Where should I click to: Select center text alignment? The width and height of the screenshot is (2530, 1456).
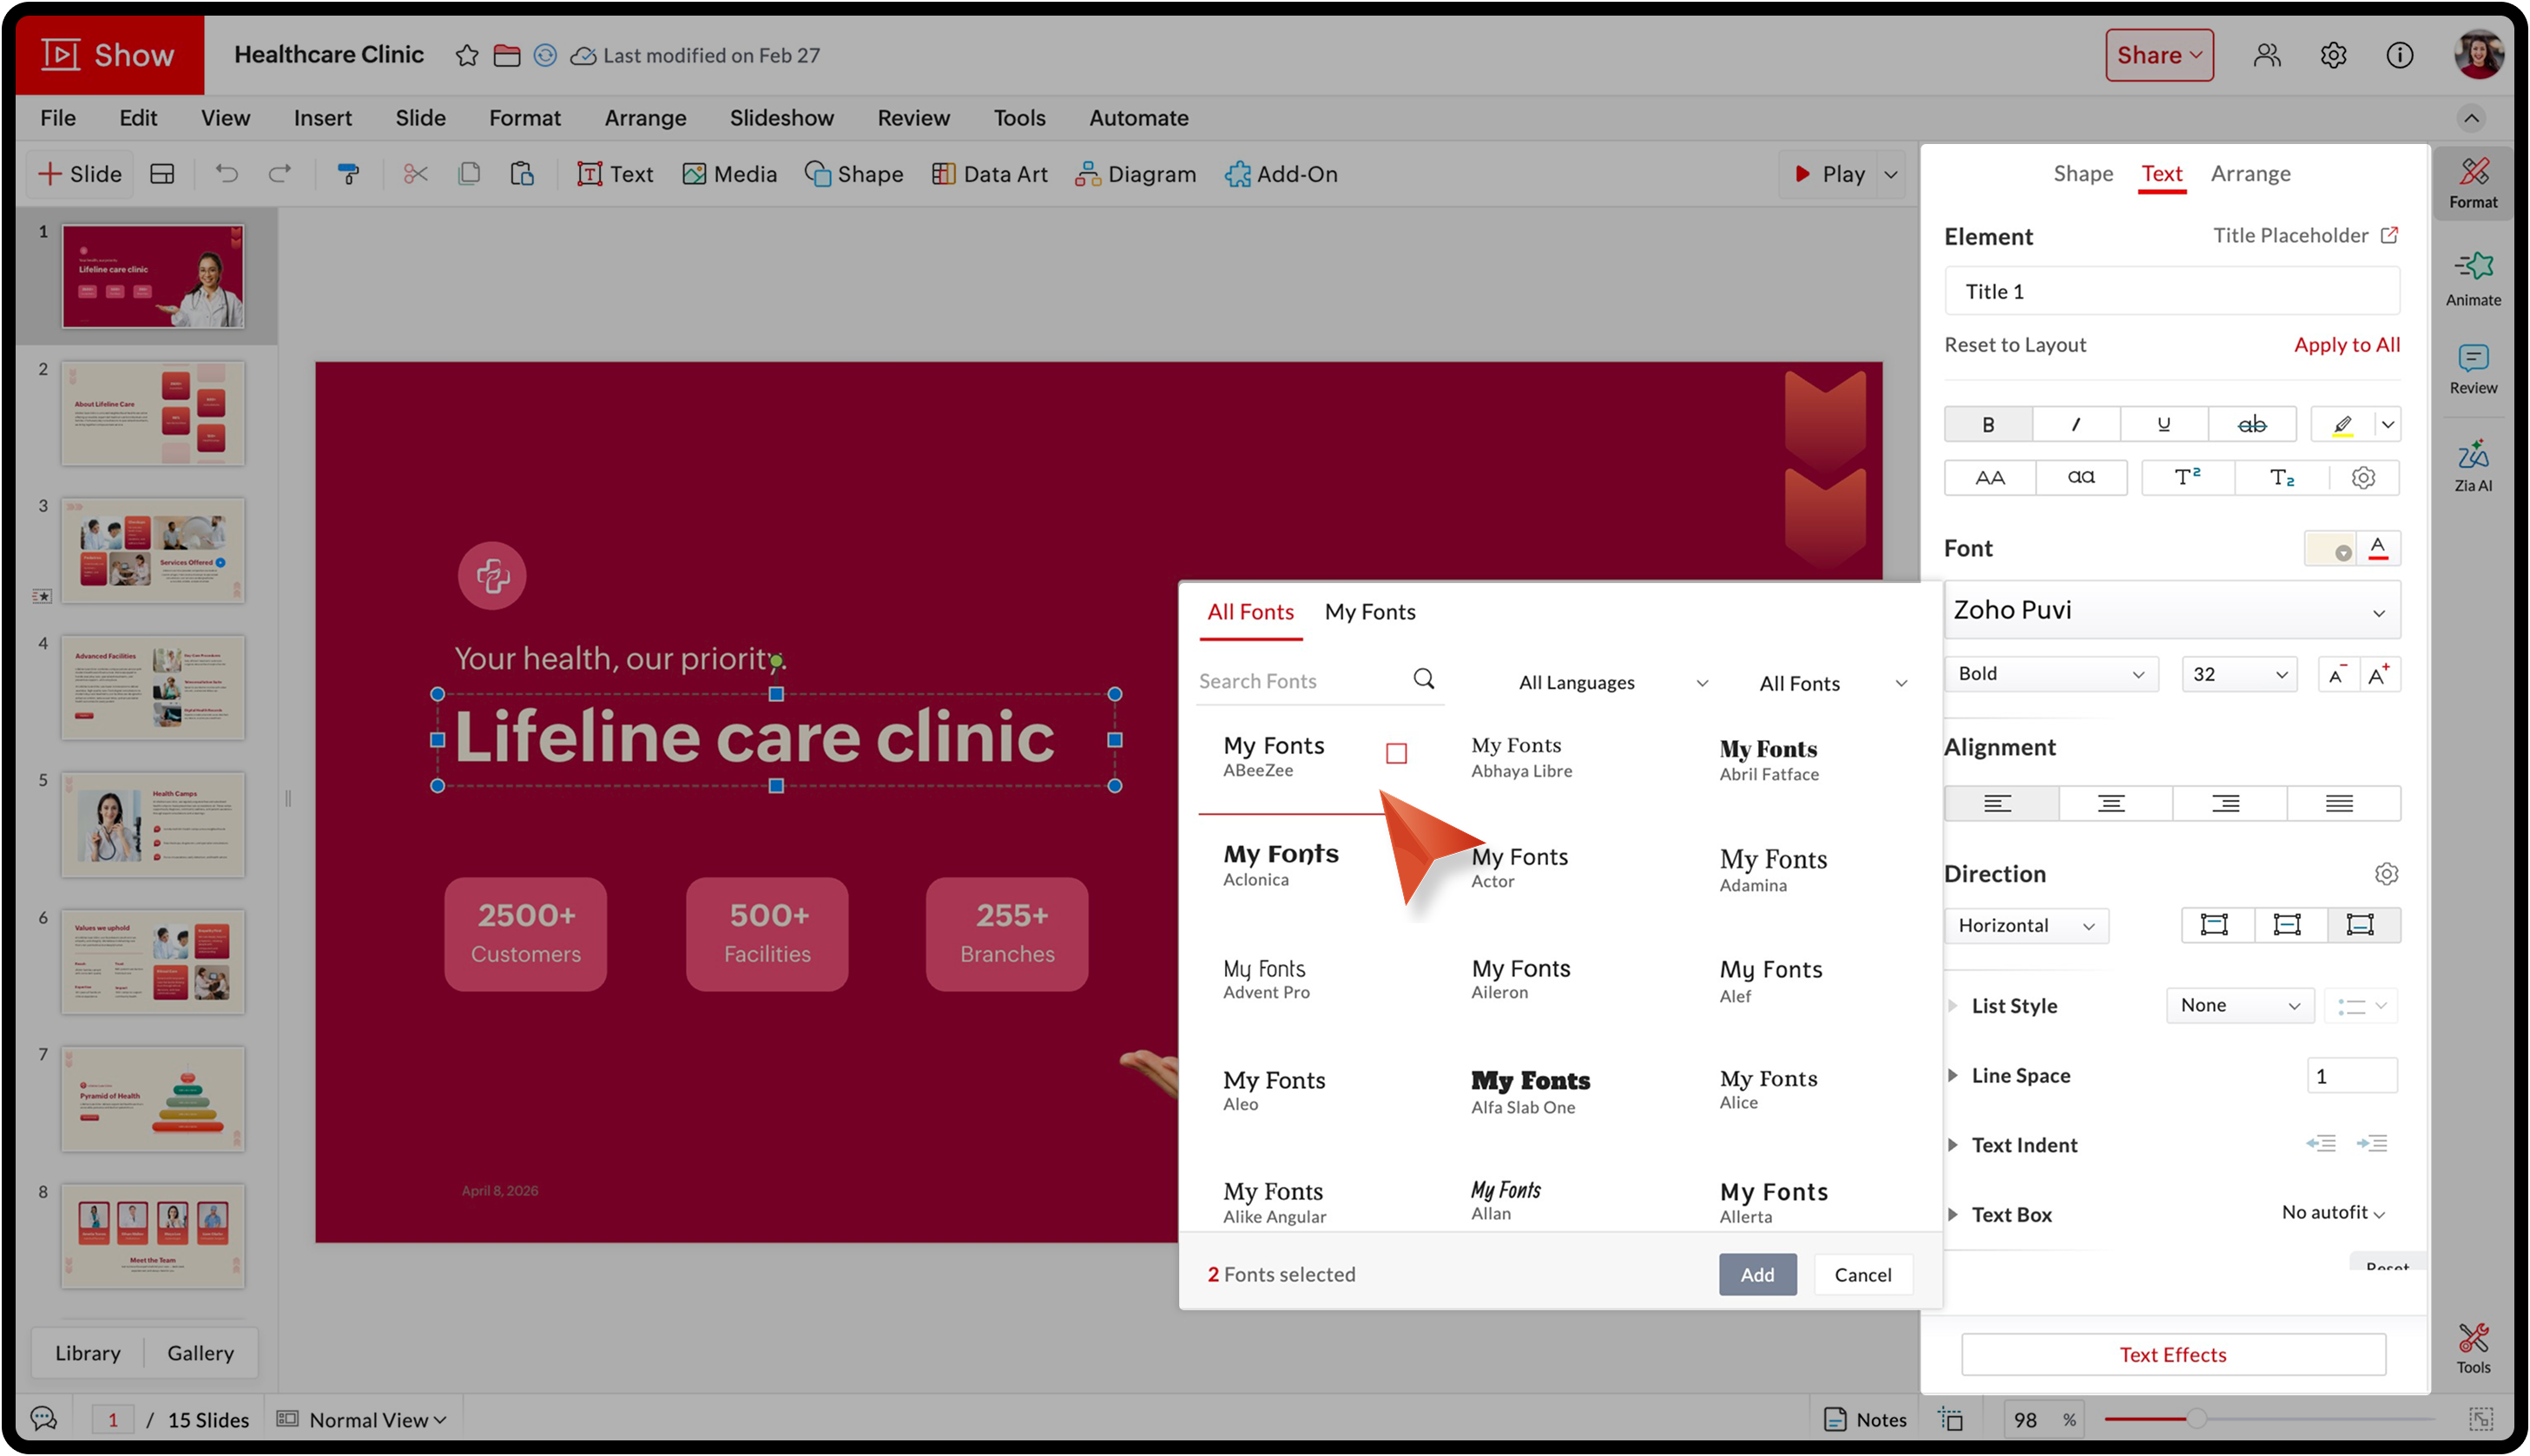point(2111,803)
